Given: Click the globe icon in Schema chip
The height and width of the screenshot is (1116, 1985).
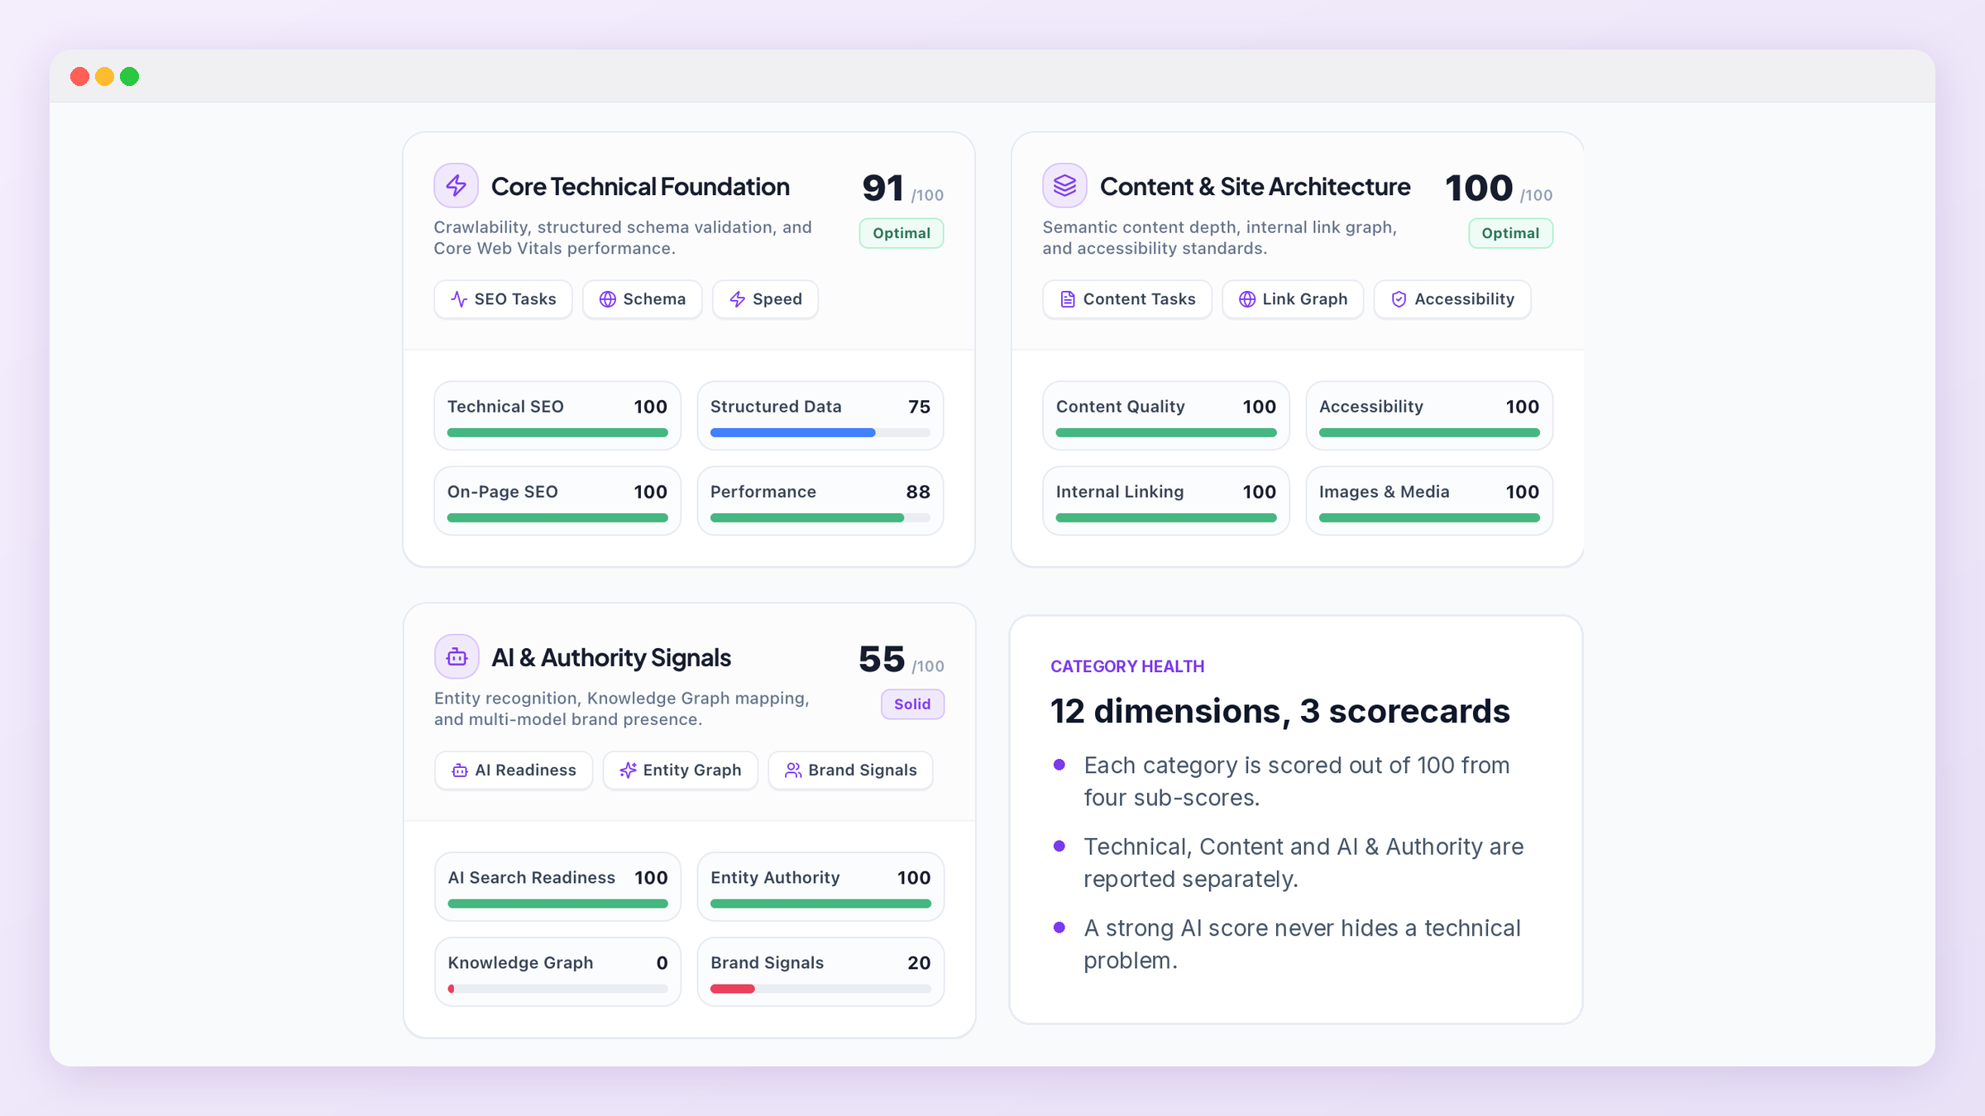Looking at the screenshot, I should [x=608, y=299].
